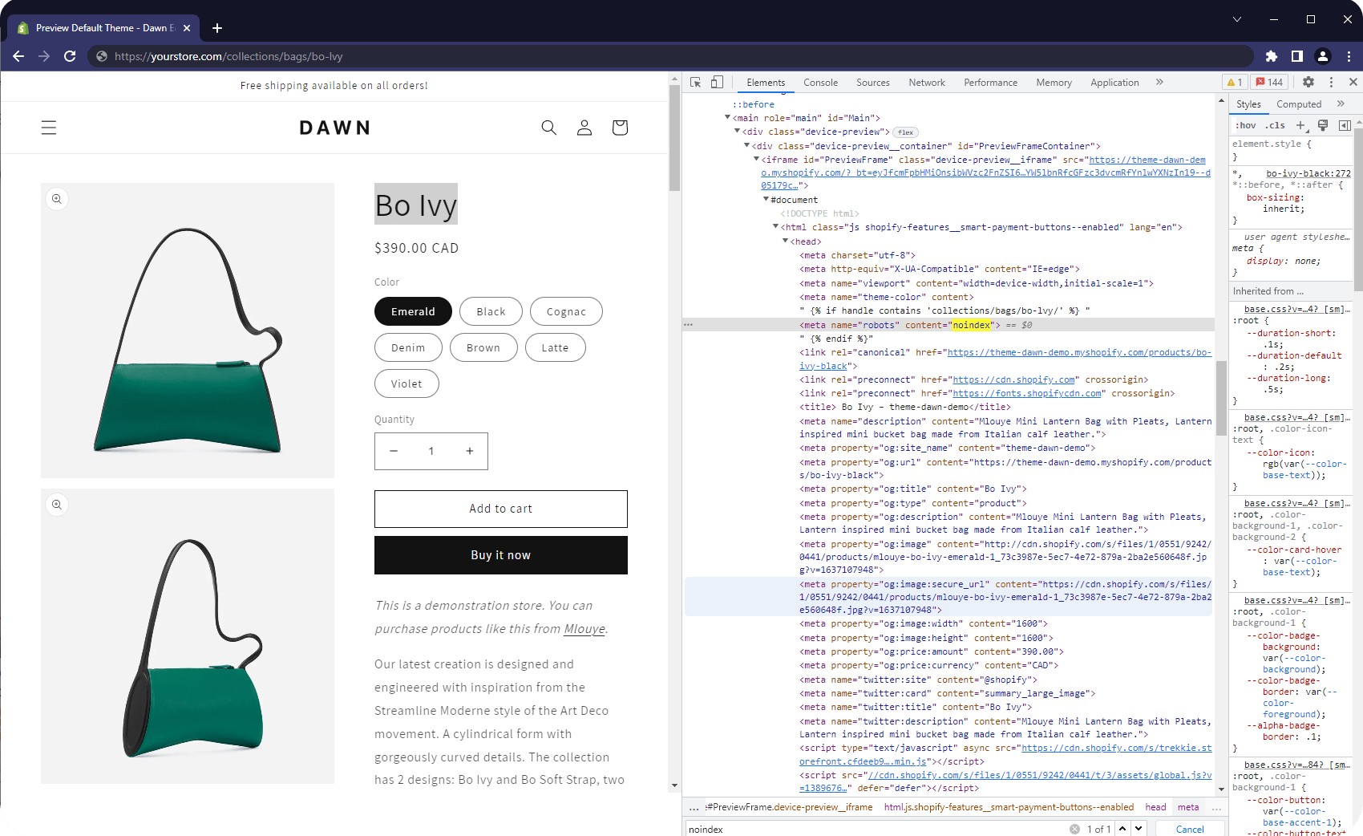Collapse the device-preview div node

737,131
